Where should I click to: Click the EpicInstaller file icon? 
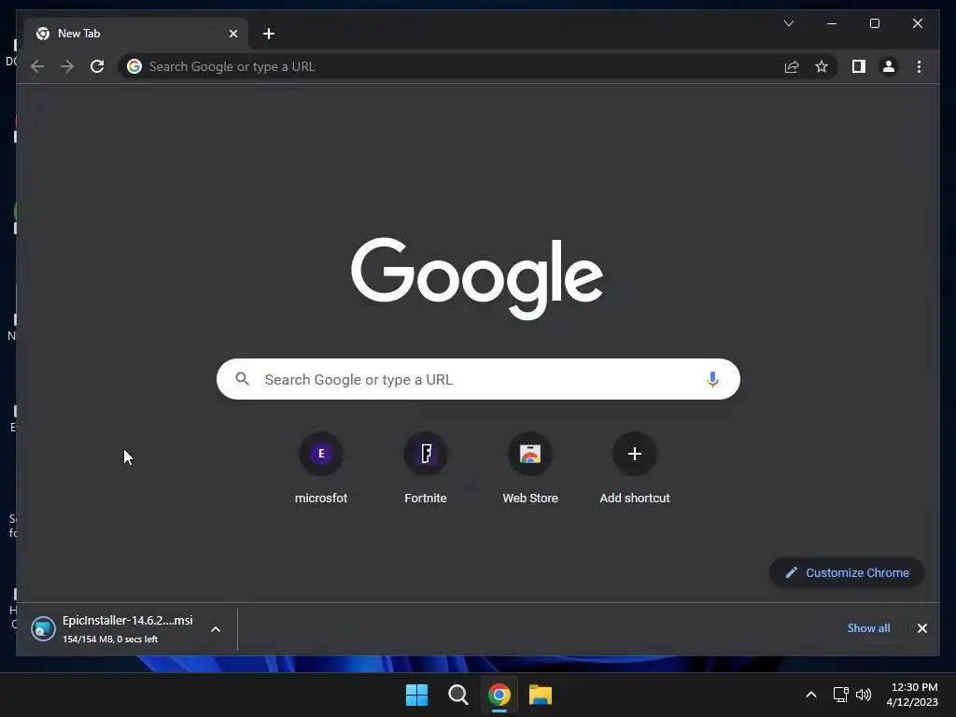pyautogui.click(x=43, y=628)
